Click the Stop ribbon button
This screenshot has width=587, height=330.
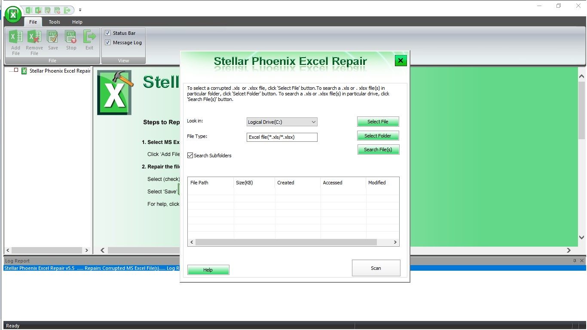click(x=71, y=40)
